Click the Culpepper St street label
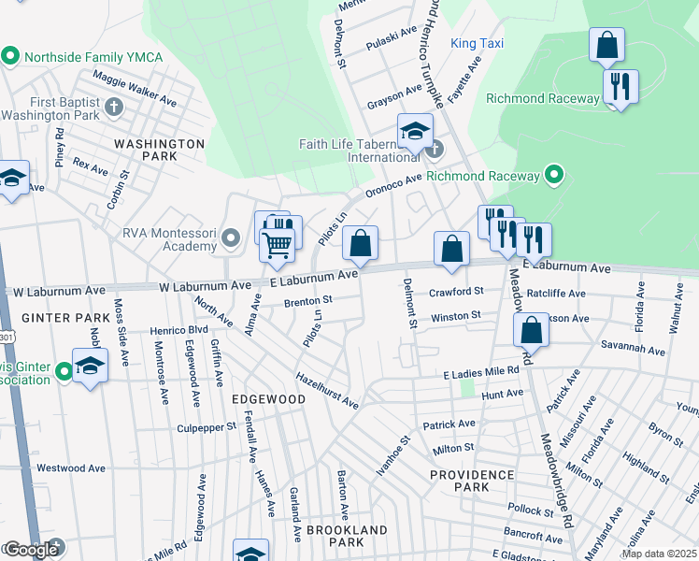 (207, 427)
